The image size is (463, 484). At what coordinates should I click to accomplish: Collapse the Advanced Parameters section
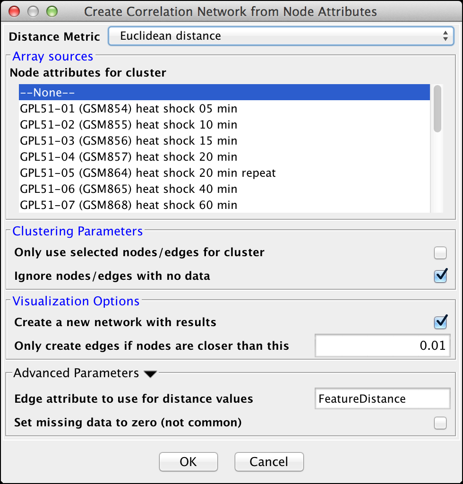click(x=150, y=374)
